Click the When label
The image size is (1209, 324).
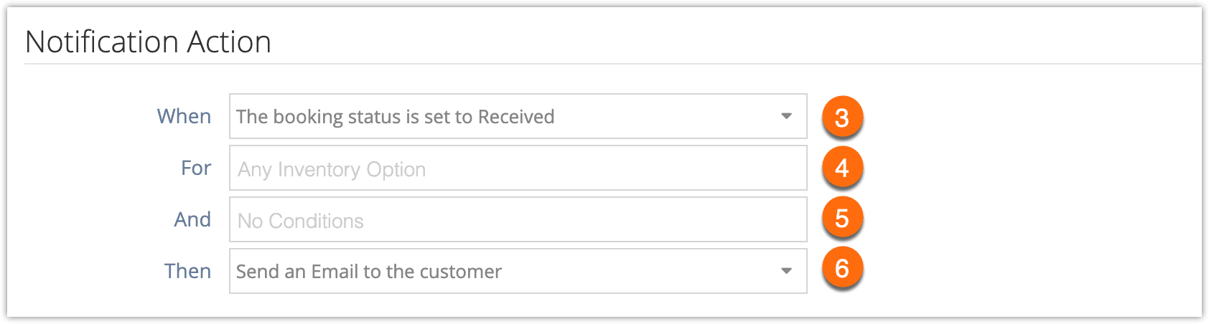tap(184, 116)
